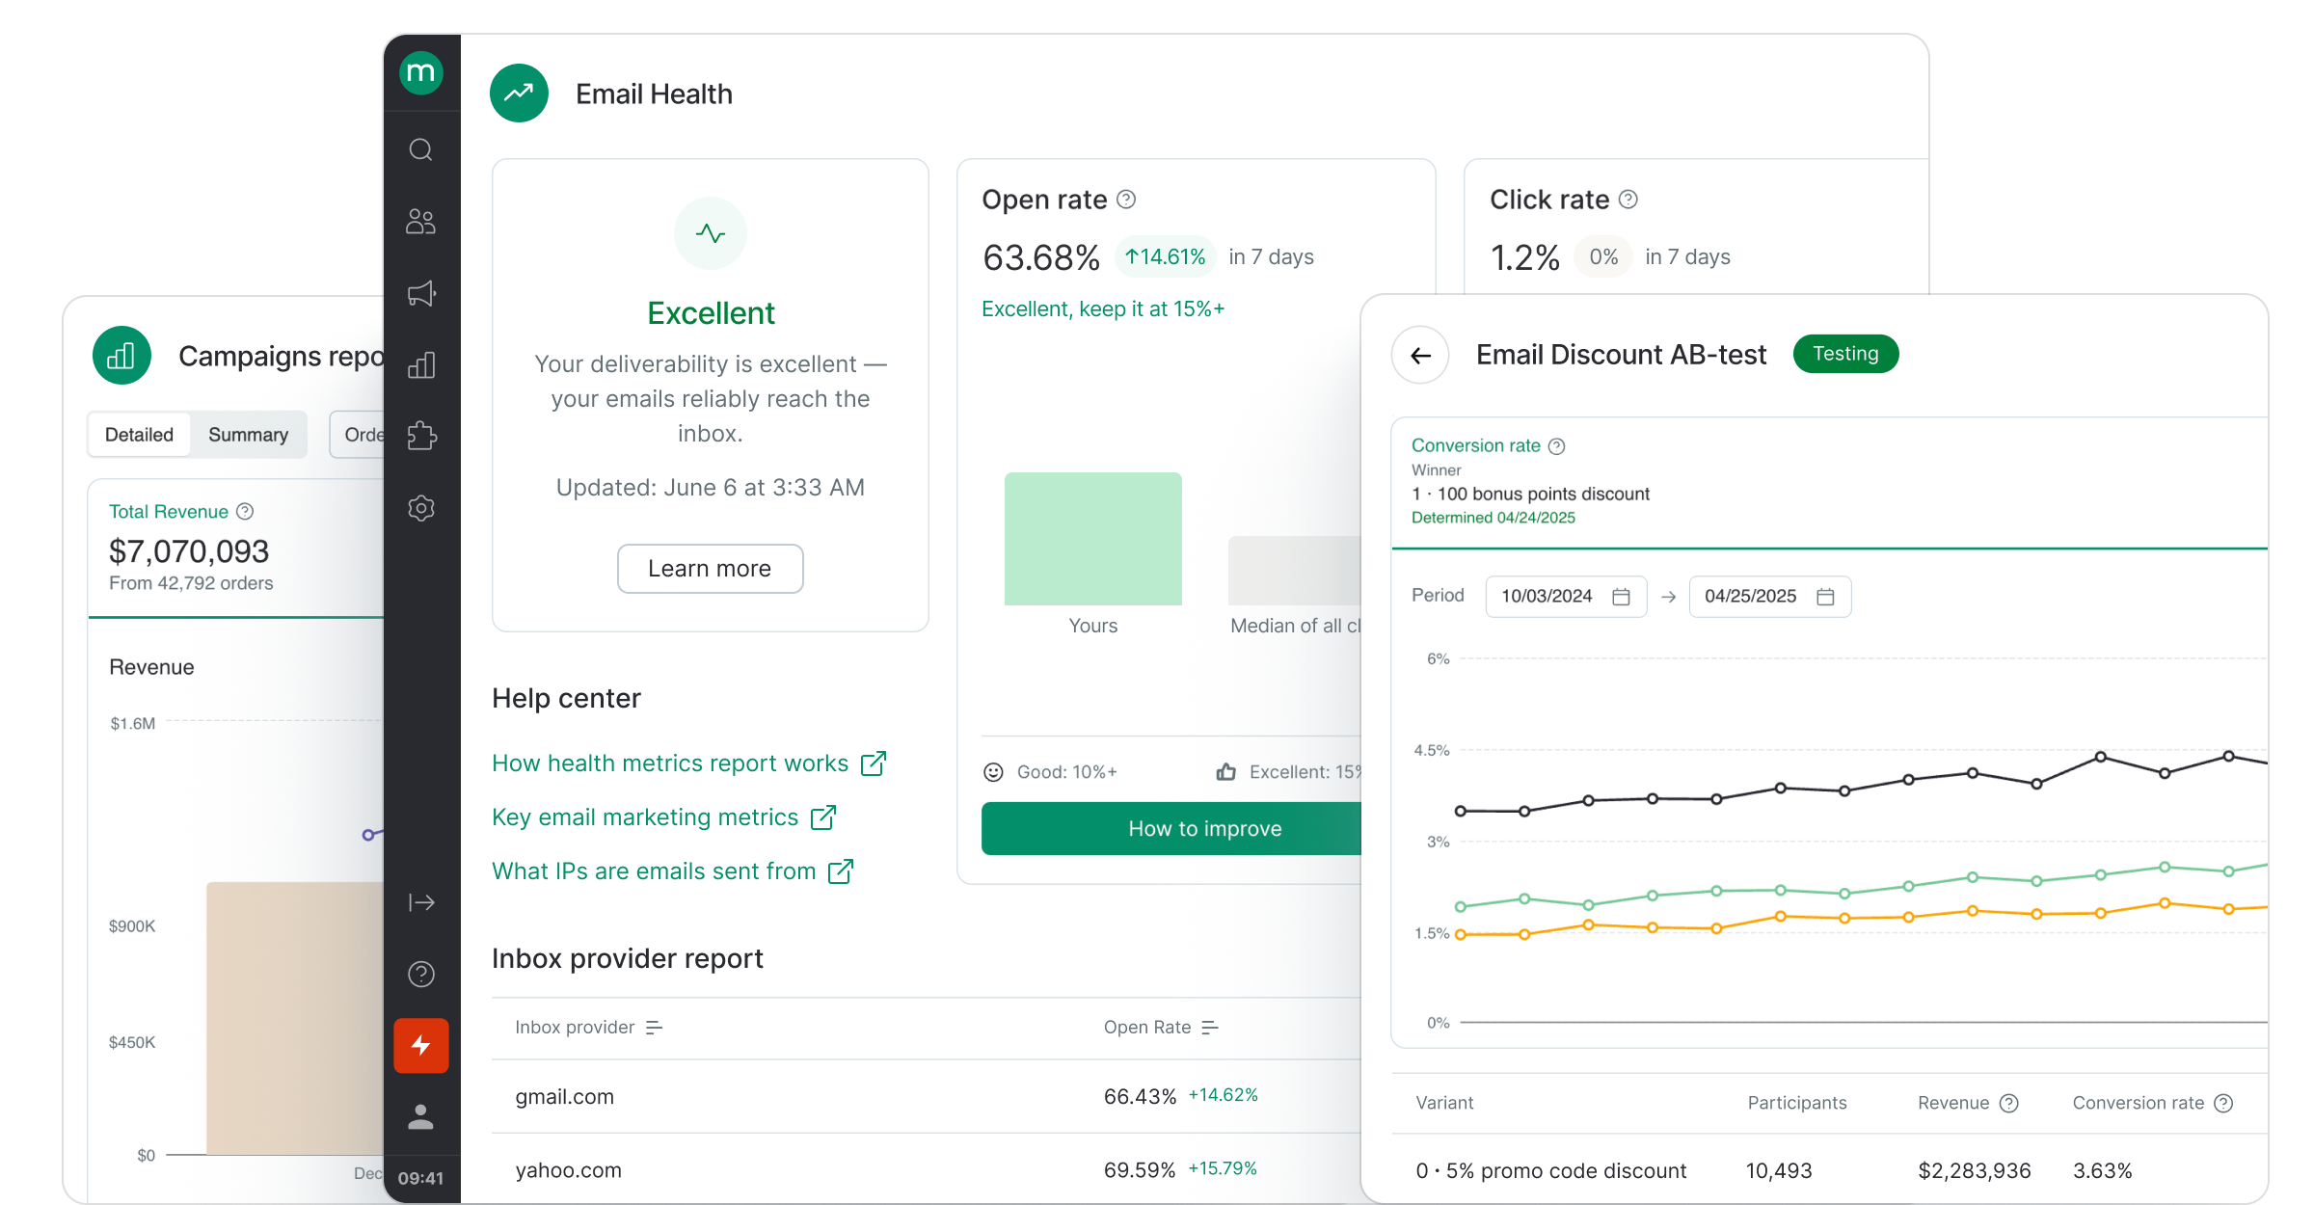Viewport: 2314px width, 1205px height.
Task: Open integrations puzzle icon in sidebar
Action: coord(421,436)
